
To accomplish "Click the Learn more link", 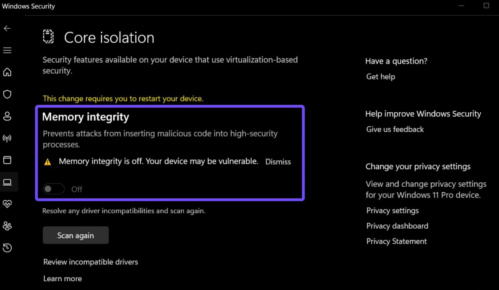I will tap(62, 279).
